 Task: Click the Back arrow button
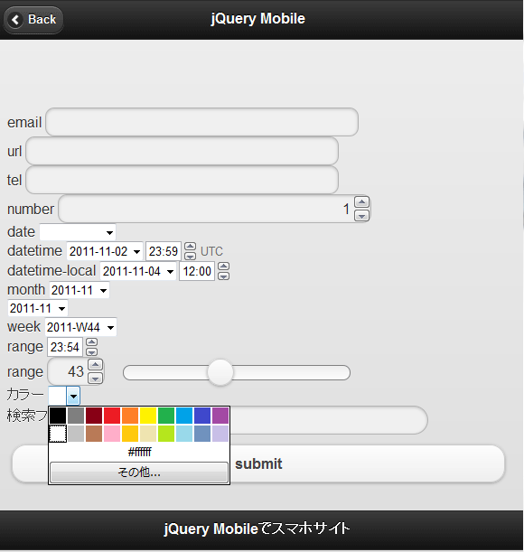33,20
